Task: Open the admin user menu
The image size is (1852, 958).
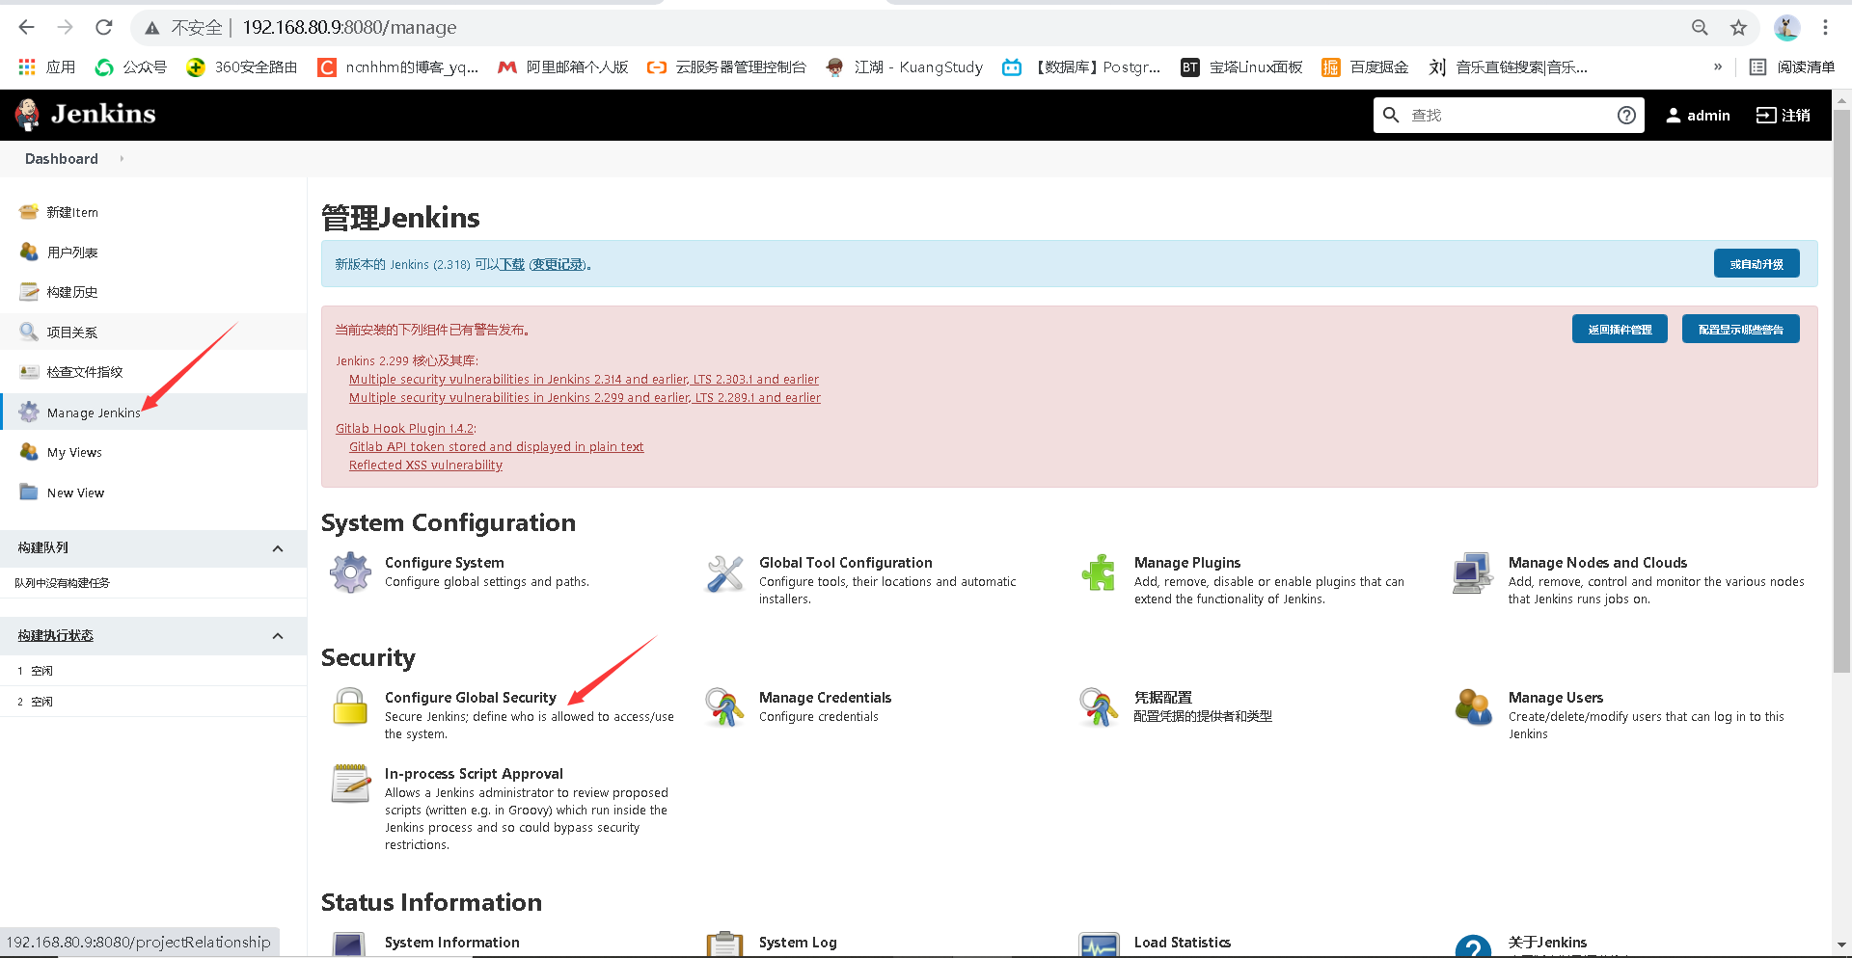Action: [1698, 115]
